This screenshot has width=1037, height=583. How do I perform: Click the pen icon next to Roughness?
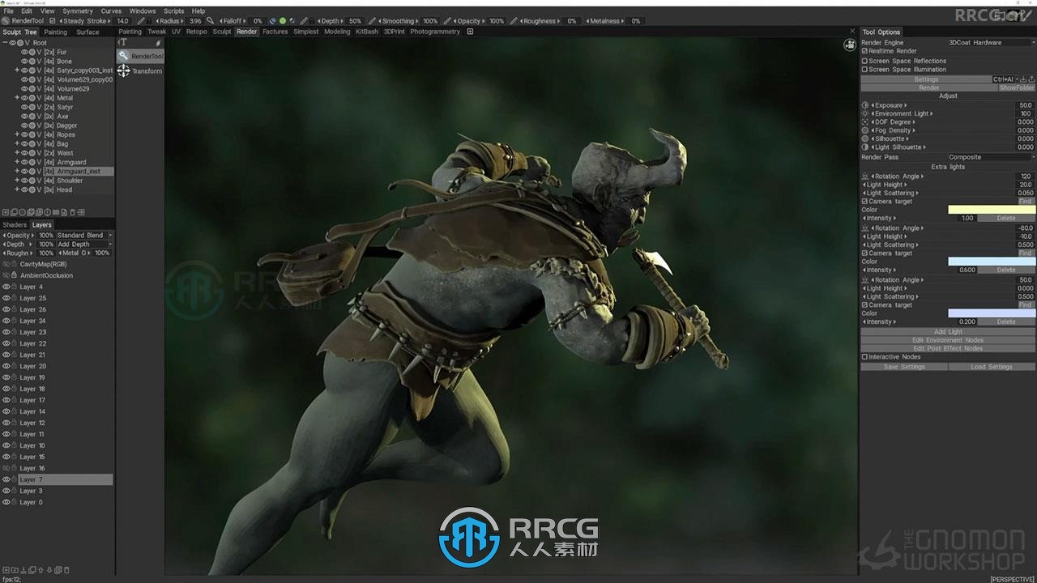(515, 21)
